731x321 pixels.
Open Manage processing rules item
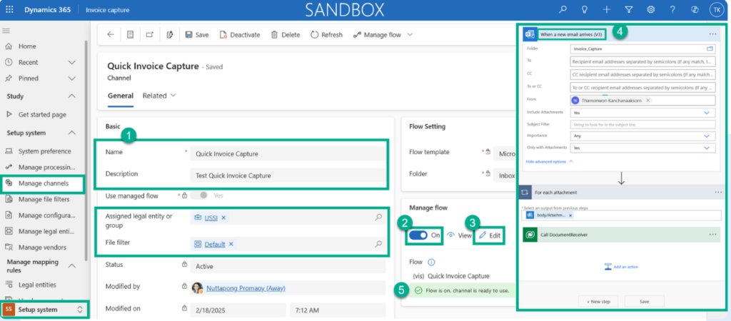(x=46, y=167)
